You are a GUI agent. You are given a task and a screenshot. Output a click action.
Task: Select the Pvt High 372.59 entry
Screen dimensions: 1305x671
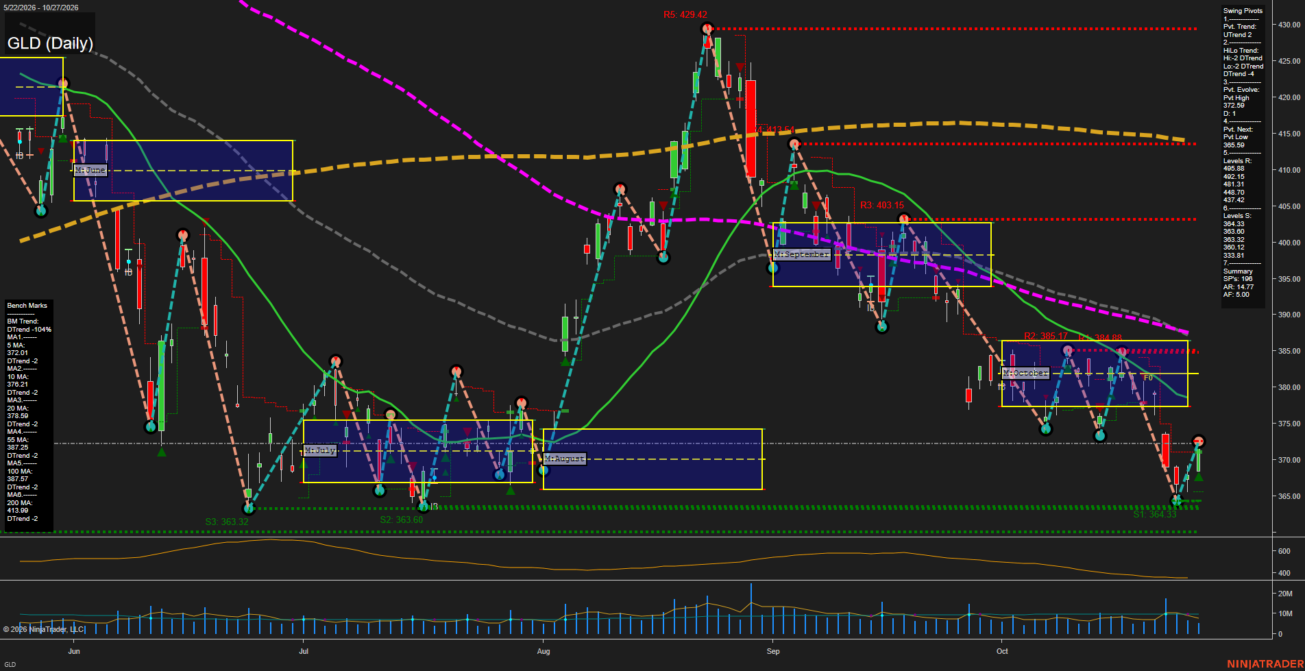1236,101
